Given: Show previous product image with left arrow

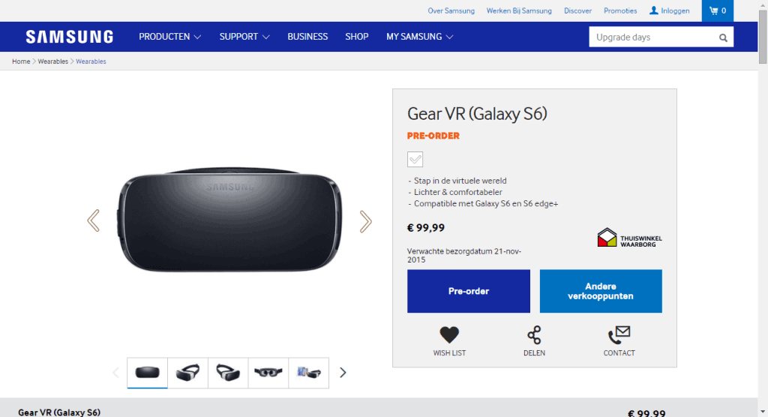Looking at the screenshot, I should [93, 220].
